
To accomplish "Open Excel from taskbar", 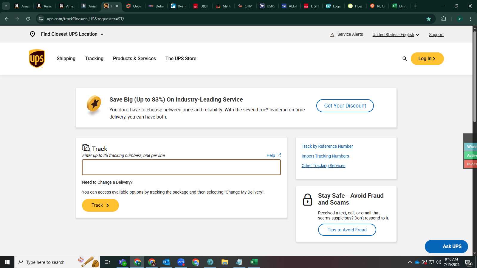I will 254,262.
